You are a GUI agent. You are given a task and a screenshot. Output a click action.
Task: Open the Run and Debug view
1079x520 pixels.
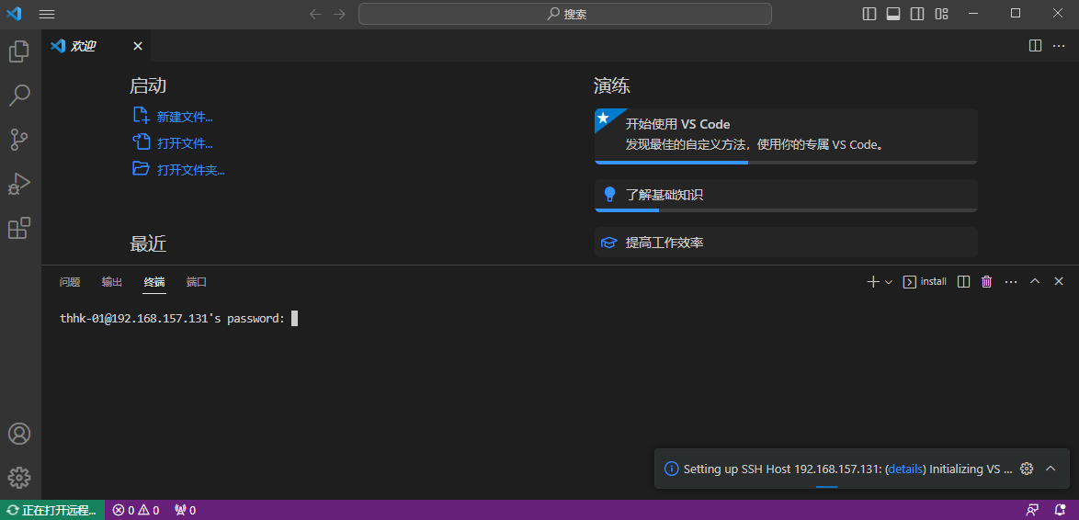[x=19, y=184]
